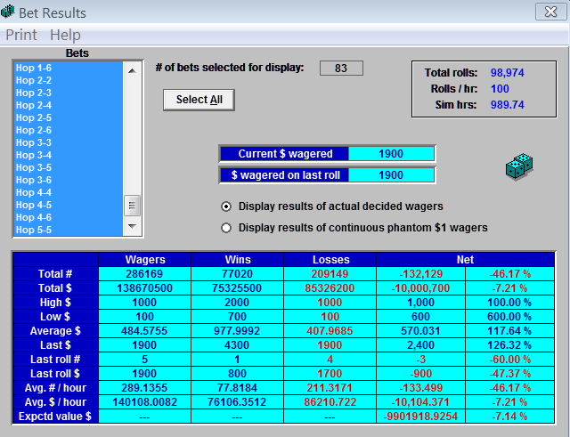The width and height of the screenshot is (570, 437).
Task: Click the Wagers column header
Action: [144, 260]
